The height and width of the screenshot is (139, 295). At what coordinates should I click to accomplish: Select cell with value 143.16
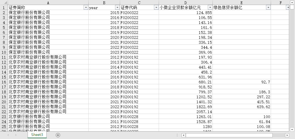(186, 22)
